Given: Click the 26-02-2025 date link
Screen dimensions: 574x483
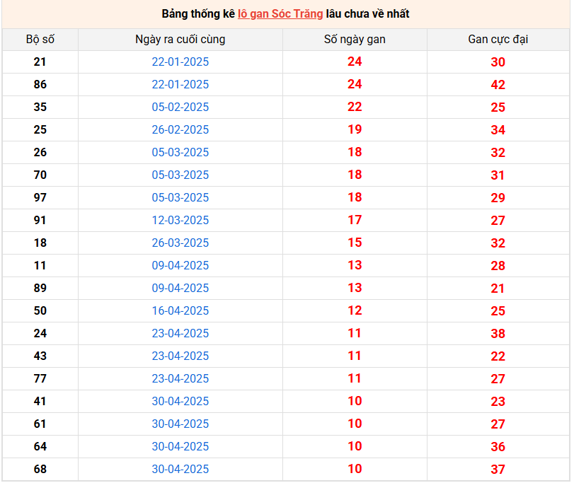Looking at the screenshot, I should click(x=180, y=129).
